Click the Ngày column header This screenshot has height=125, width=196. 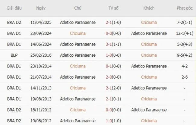pos(41,8)
